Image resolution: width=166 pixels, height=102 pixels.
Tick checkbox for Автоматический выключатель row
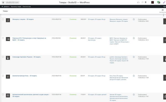[3, 95]
